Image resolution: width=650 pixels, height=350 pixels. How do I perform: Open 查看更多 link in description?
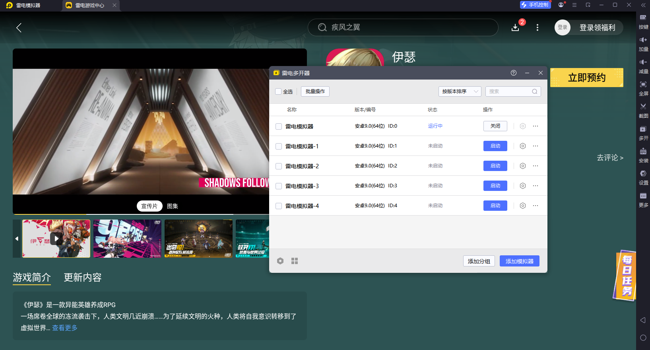[65, 328]
